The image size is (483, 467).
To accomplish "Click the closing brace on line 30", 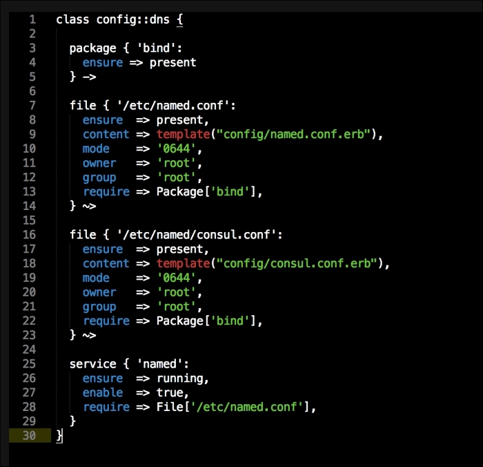I will (59, 435).
